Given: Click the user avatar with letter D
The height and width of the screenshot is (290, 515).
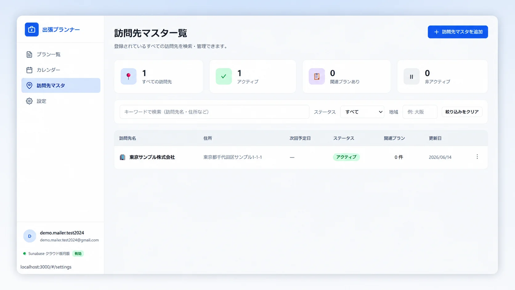Looking at the screenshot, I should pos(30,236).
